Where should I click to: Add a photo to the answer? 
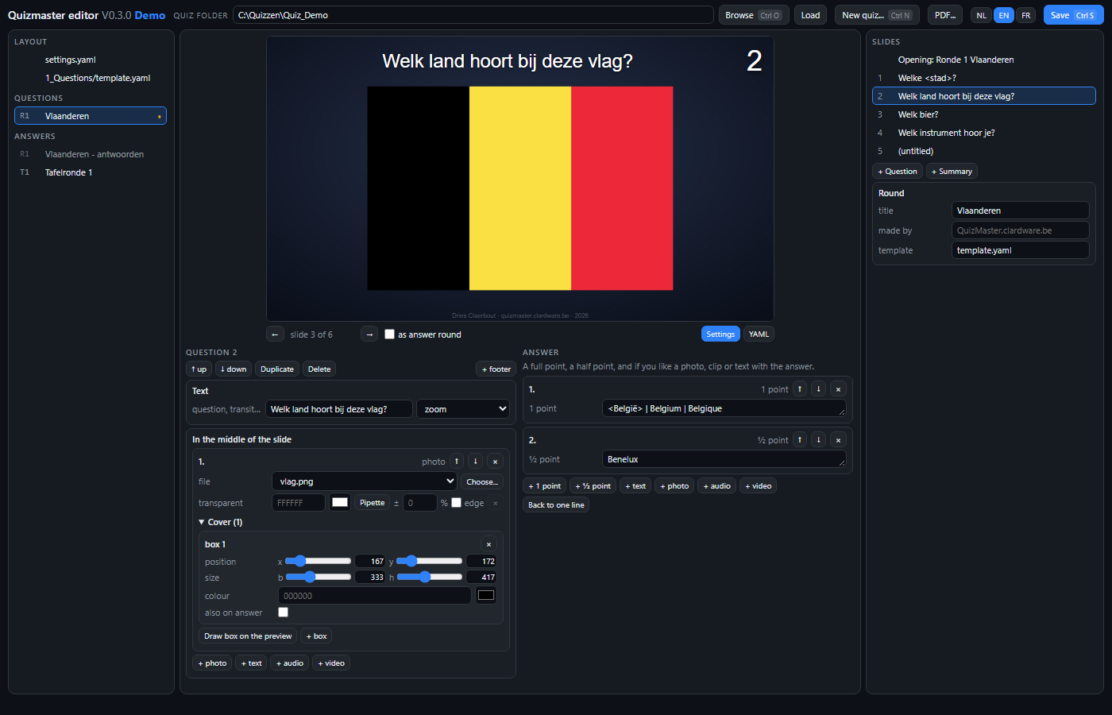[x=674, y=486]
